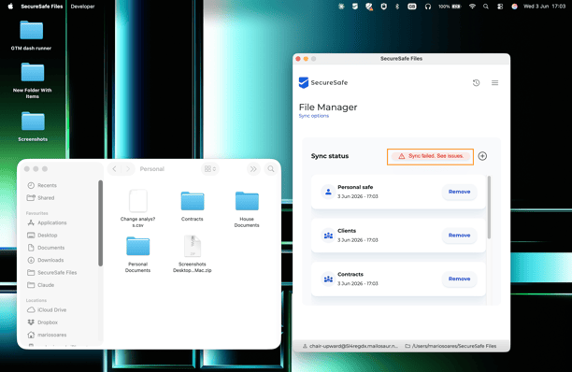Click the Contracts team safe icon

click(328, 279)
